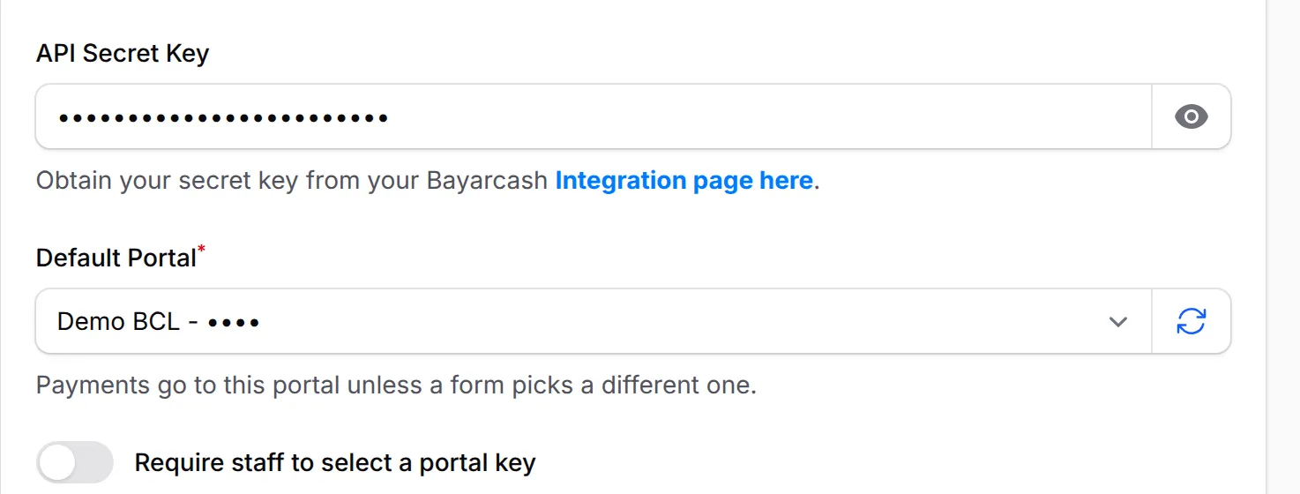Enable the require staff portal key switch
The image size is (1300, 494).
[75, 462]
